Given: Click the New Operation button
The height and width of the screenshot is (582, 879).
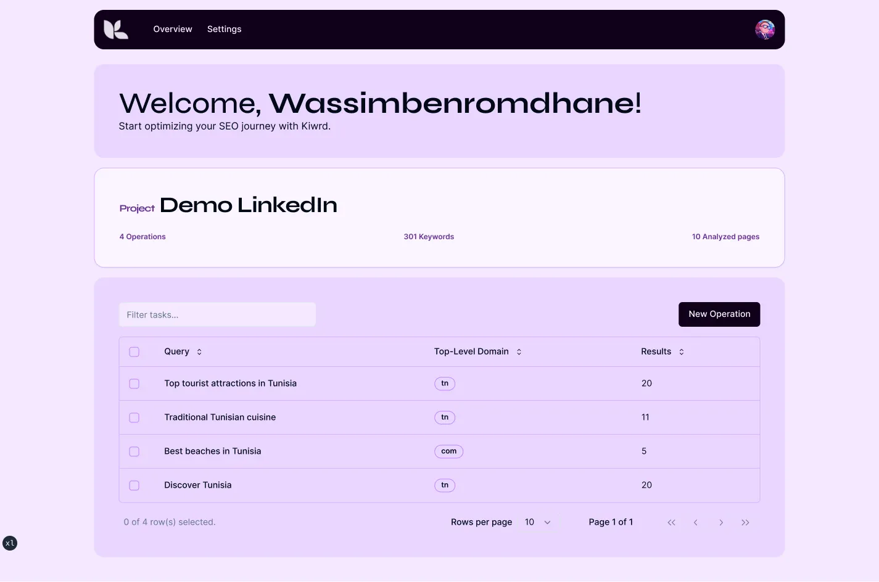Looking at the screenshot, I should click(719, 314).
